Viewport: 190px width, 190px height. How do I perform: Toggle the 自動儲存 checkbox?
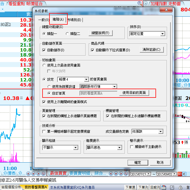point(44,50)
